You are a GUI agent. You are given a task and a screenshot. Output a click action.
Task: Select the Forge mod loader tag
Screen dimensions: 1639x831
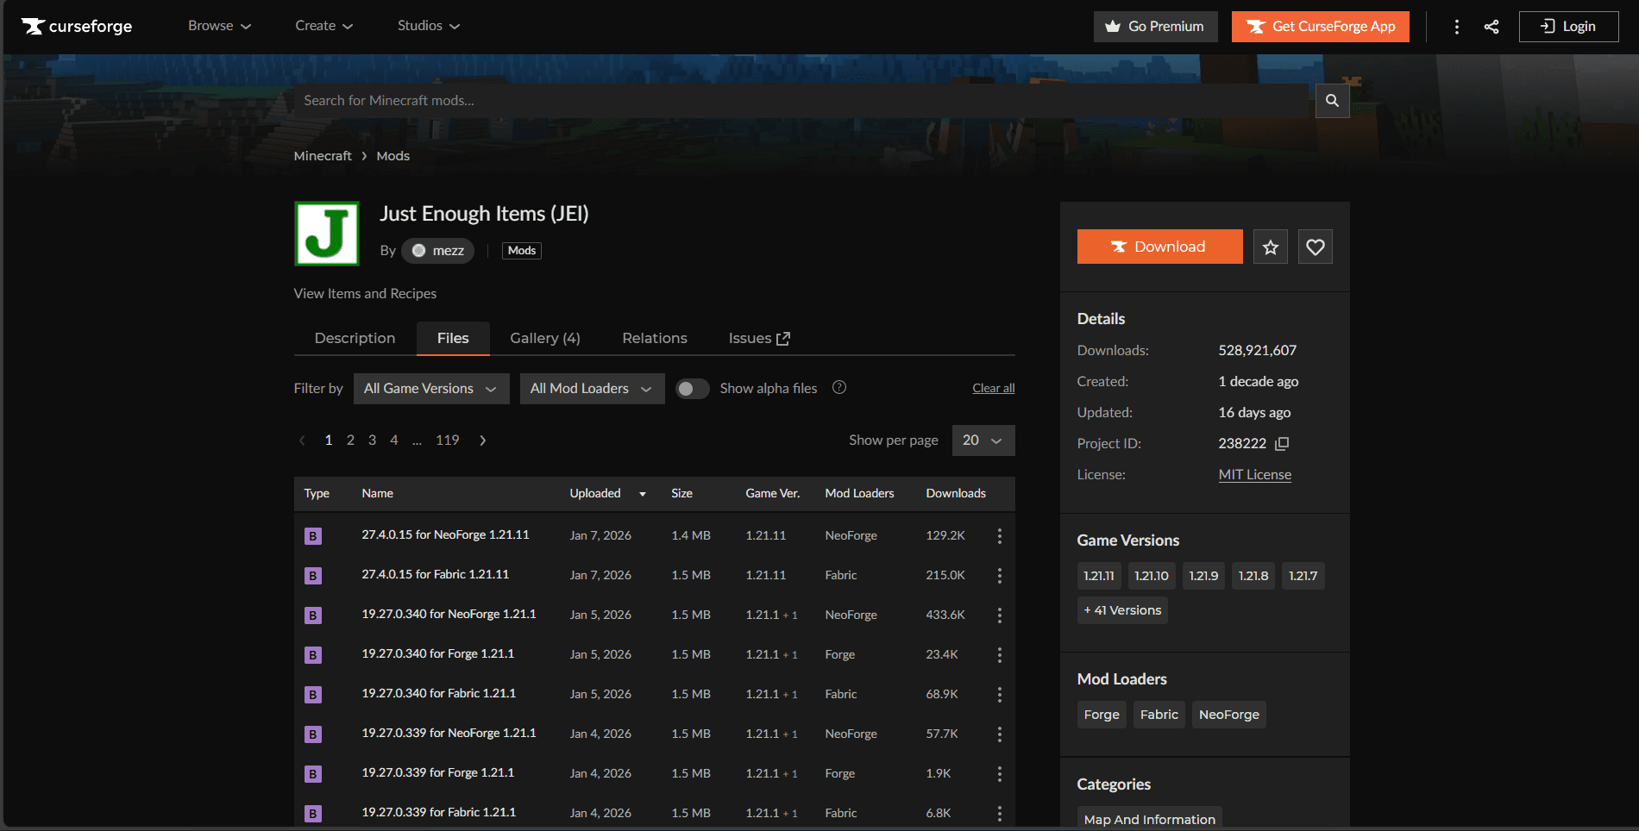(x=1102, y=715)
